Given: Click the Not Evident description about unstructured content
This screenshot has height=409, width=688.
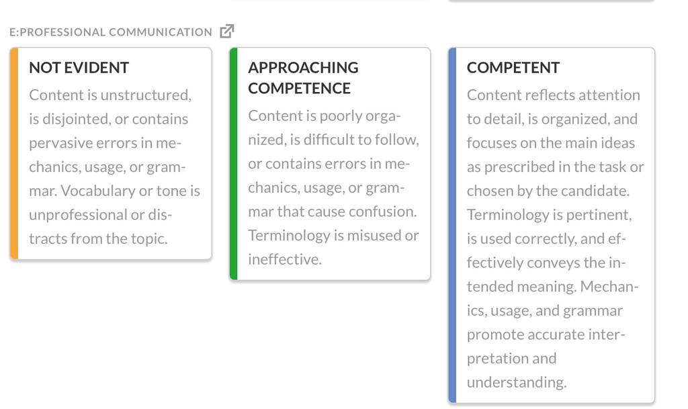Looking at the screenshot, I should (114, 167).
